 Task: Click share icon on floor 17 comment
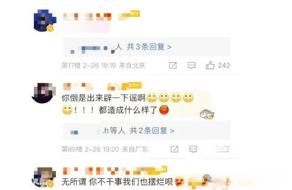point(173,65)
